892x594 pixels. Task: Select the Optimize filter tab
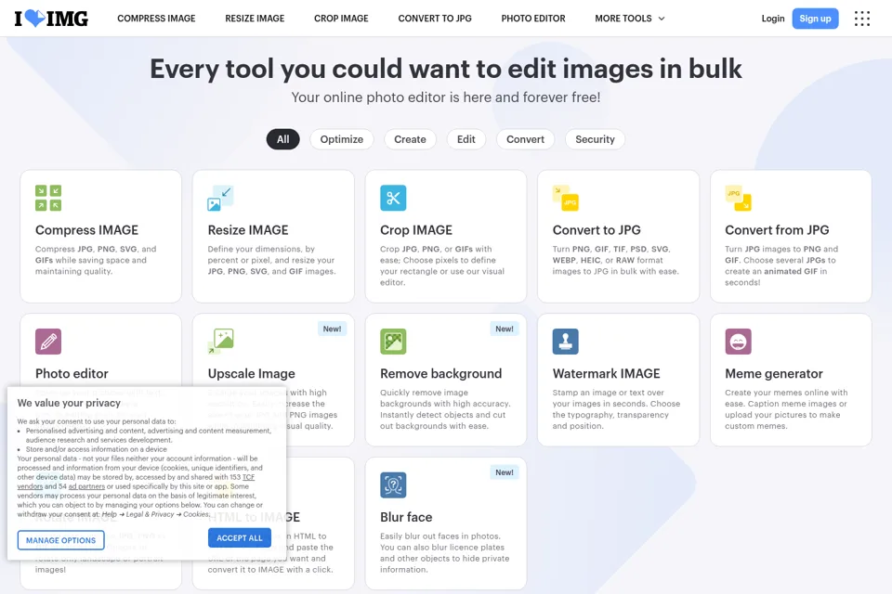(341, 139)
